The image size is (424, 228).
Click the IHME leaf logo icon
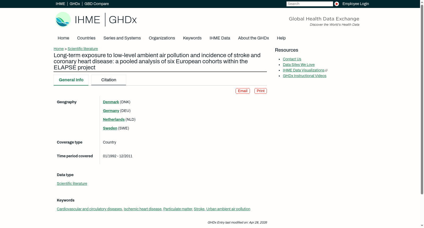[x=63, y=20]
